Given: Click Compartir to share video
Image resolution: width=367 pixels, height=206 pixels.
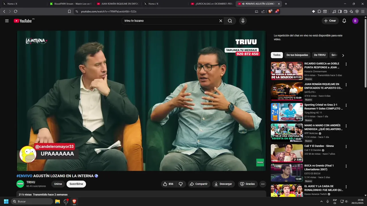Looking at the screenshot, I should 199,184.
